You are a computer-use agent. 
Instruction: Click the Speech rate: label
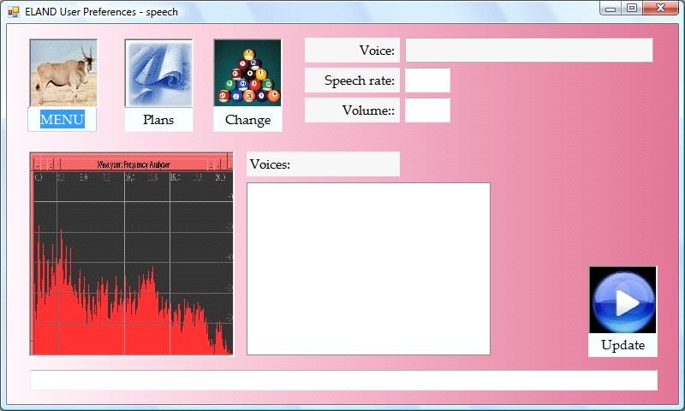352,80
